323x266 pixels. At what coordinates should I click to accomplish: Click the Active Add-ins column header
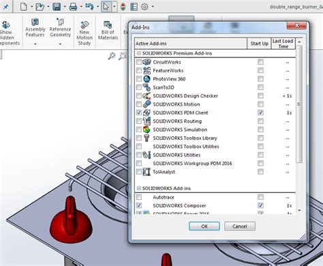(x=191, y=44)
